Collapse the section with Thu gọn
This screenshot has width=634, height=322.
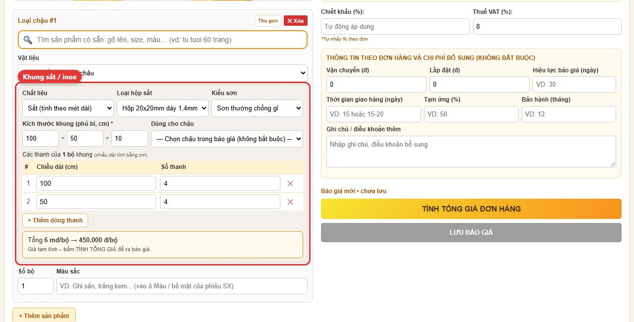point(268,21)
